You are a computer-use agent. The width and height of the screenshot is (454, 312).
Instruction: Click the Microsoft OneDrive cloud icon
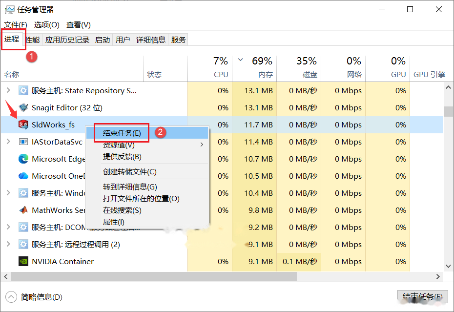[23, 176]
